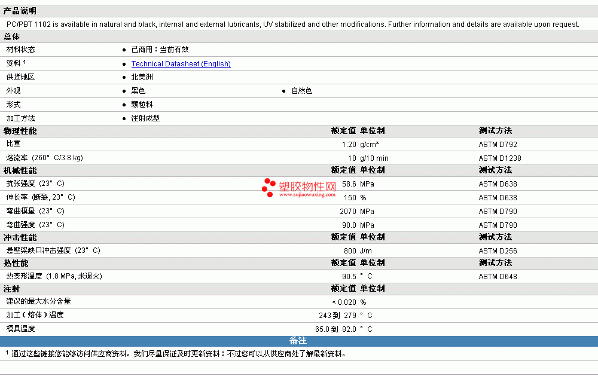This screenshot has width=598, height=376.
Task: Click the ASTM D792 test method
Action: pos(498,145)
